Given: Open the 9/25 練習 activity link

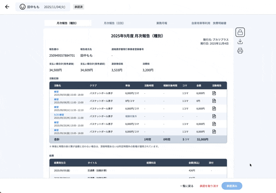Looking at the screenshot, I should point(59,115).
